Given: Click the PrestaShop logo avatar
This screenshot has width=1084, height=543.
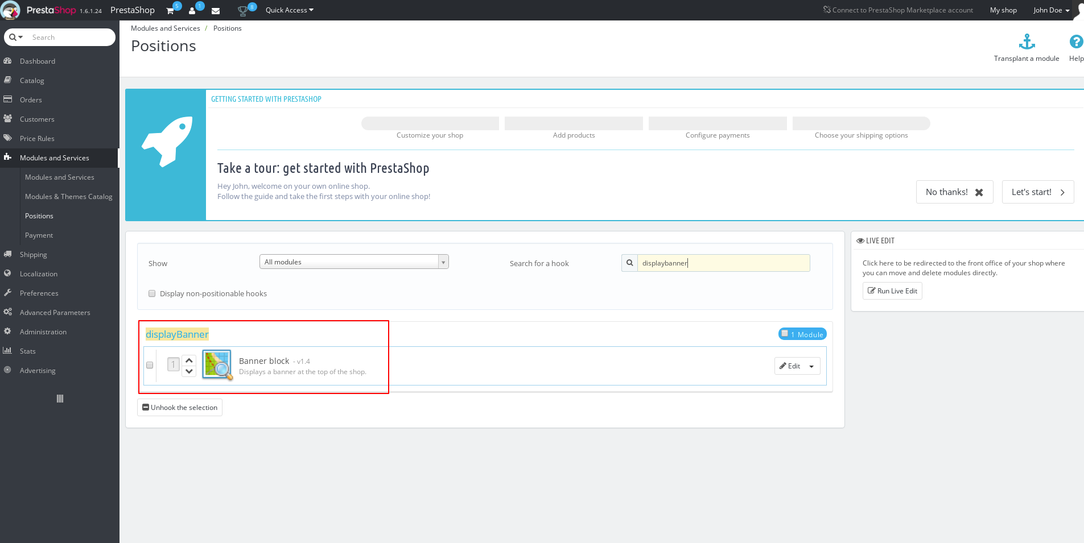Looking at the screenshot, I should tap(11, 10).
